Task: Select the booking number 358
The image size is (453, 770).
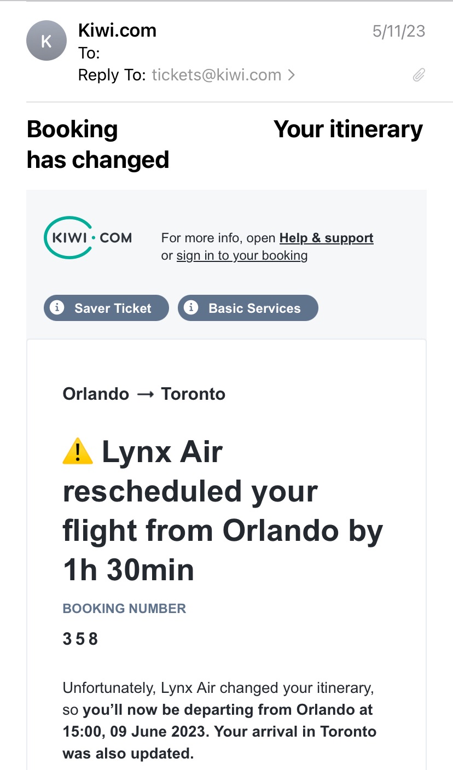Action: pyautogui.click(x=80, y=639)
